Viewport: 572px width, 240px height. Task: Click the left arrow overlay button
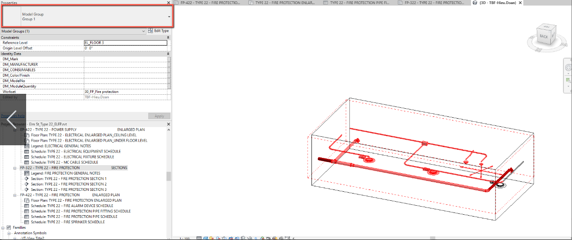coord(13,120)
